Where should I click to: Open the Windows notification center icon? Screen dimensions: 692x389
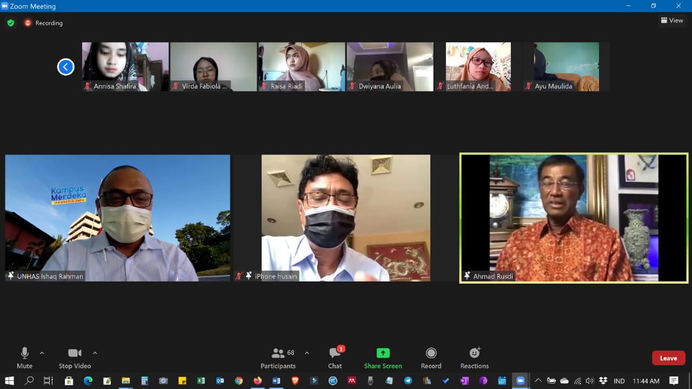(x=674, y=381)
